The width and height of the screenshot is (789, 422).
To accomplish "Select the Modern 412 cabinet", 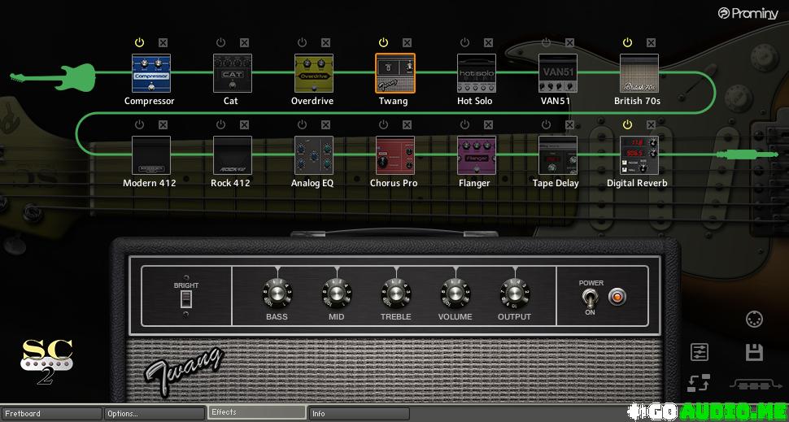I will [151, 155].
